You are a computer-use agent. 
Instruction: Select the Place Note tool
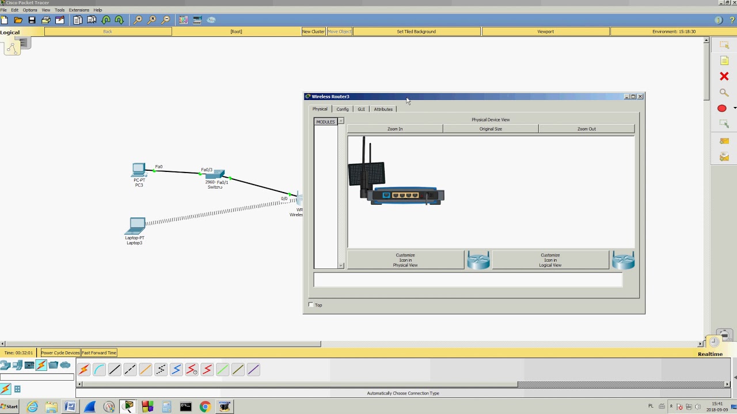(x=724, y=60)
